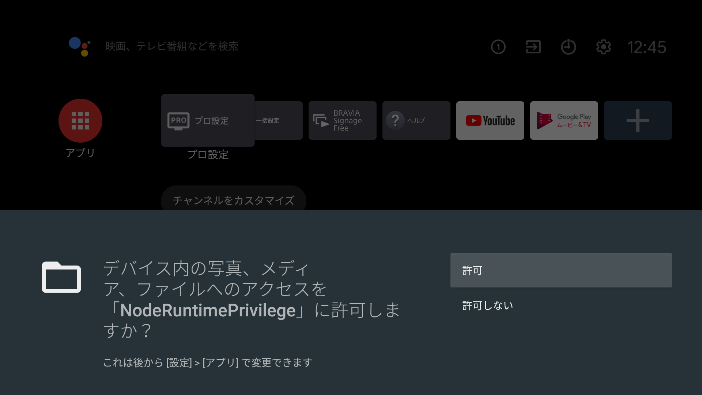Open BRAVIA Signage Free tile

click(x=342, y=120)
